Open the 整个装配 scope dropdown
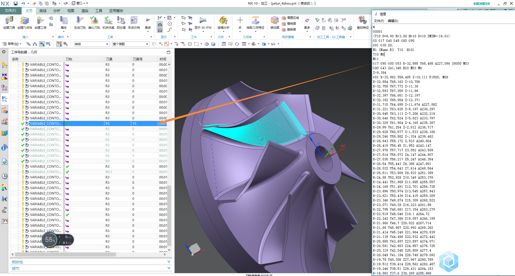The image size is (515, 276). tap(130, 44)
